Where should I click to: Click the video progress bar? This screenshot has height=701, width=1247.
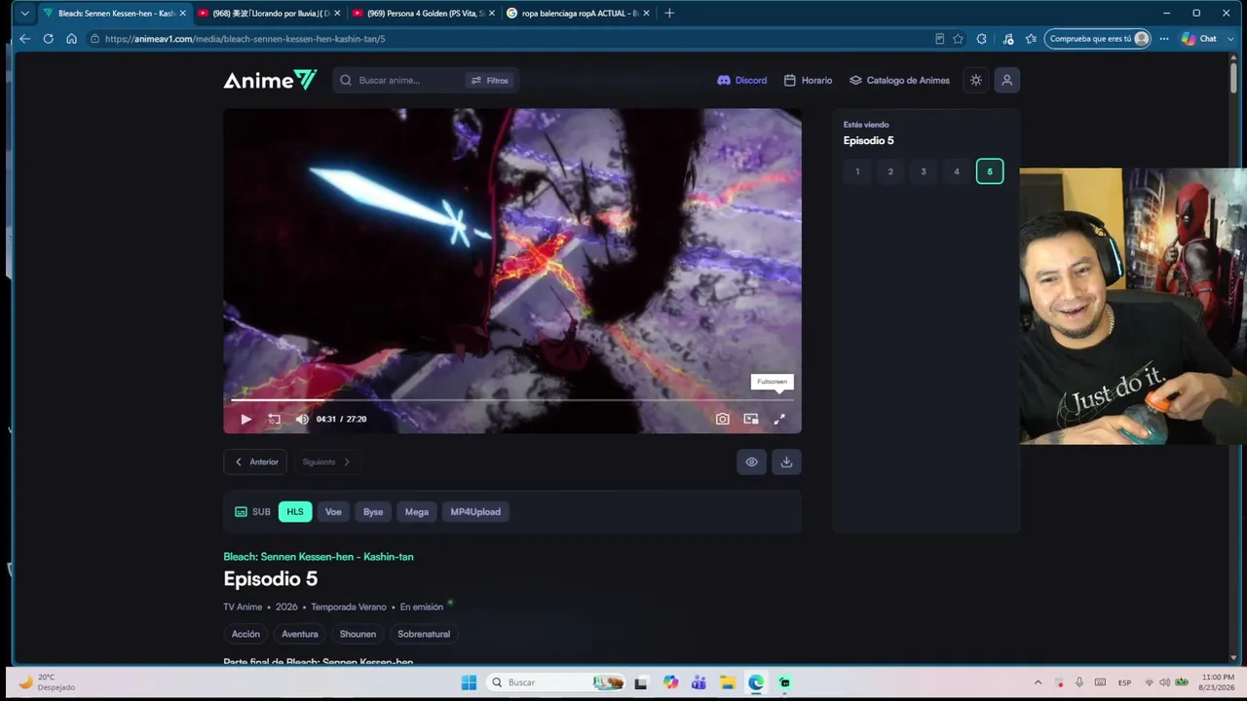512,400
